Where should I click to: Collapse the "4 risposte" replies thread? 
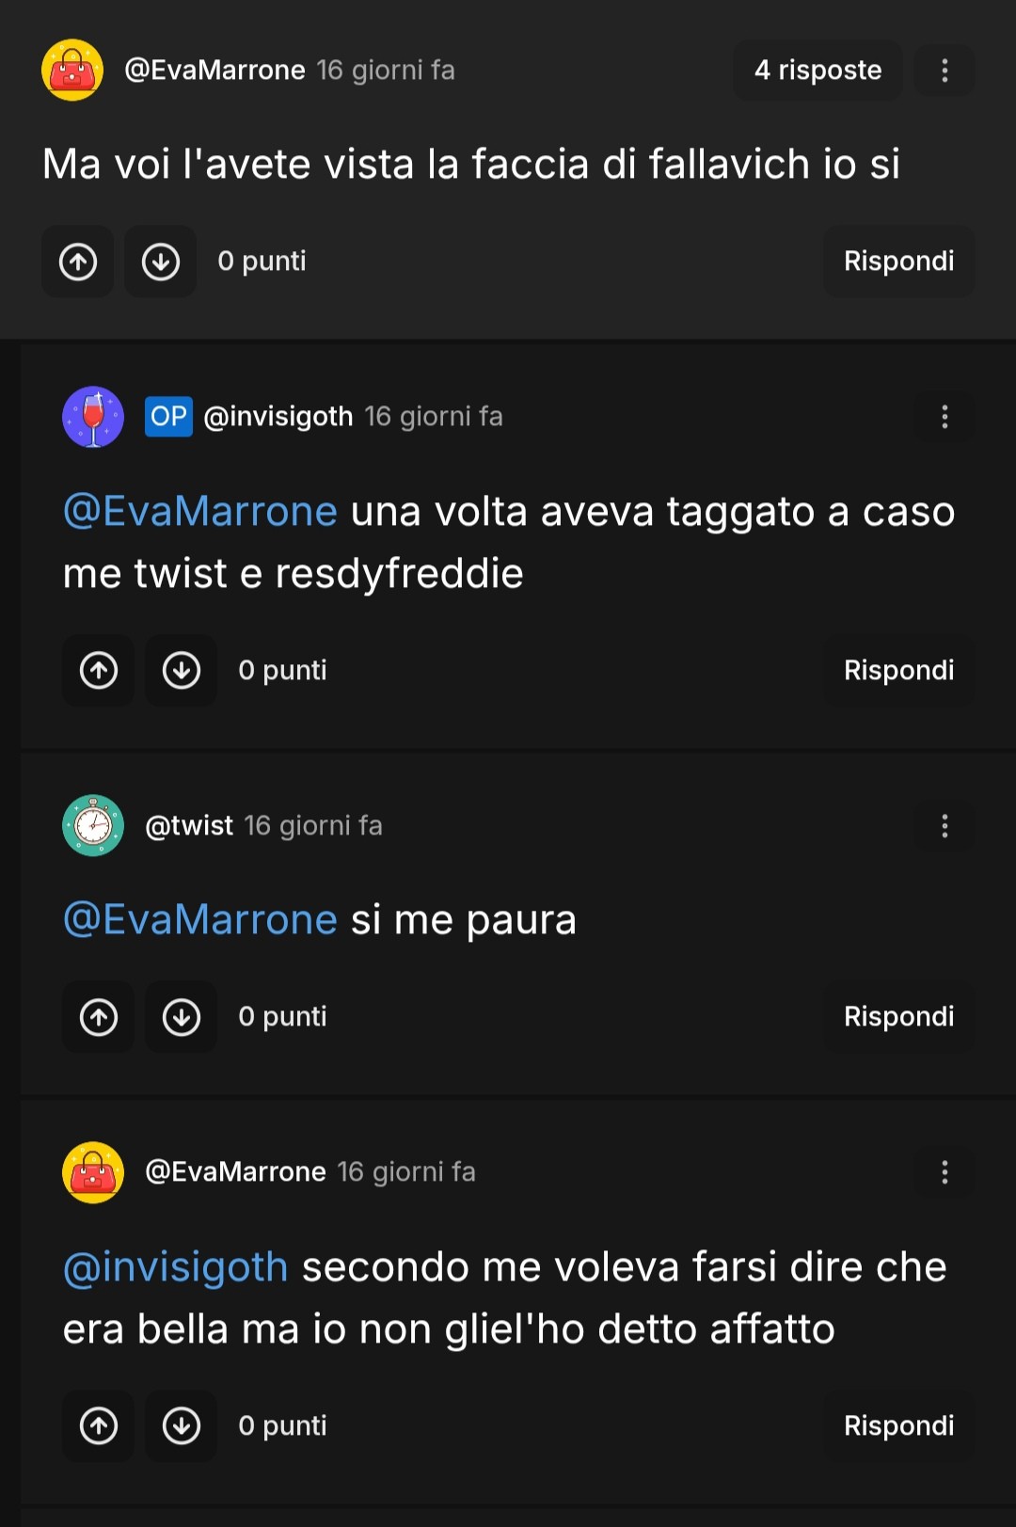pos(818,71)
